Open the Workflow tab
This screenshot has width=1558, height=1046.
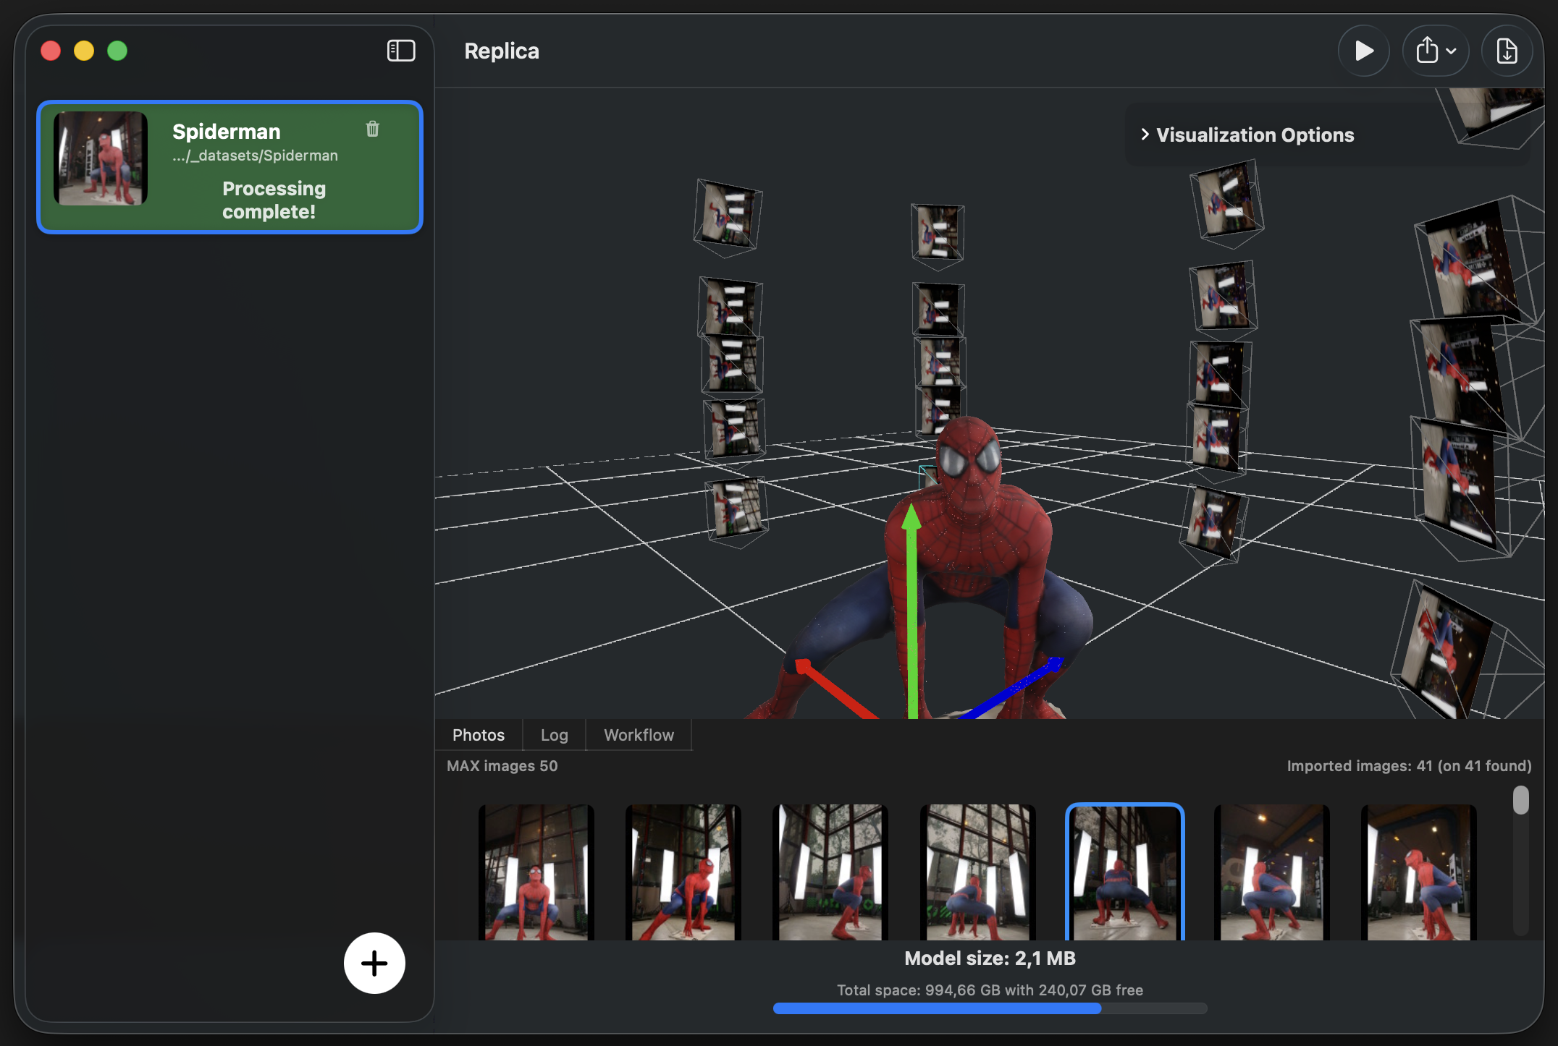[639, 735]
